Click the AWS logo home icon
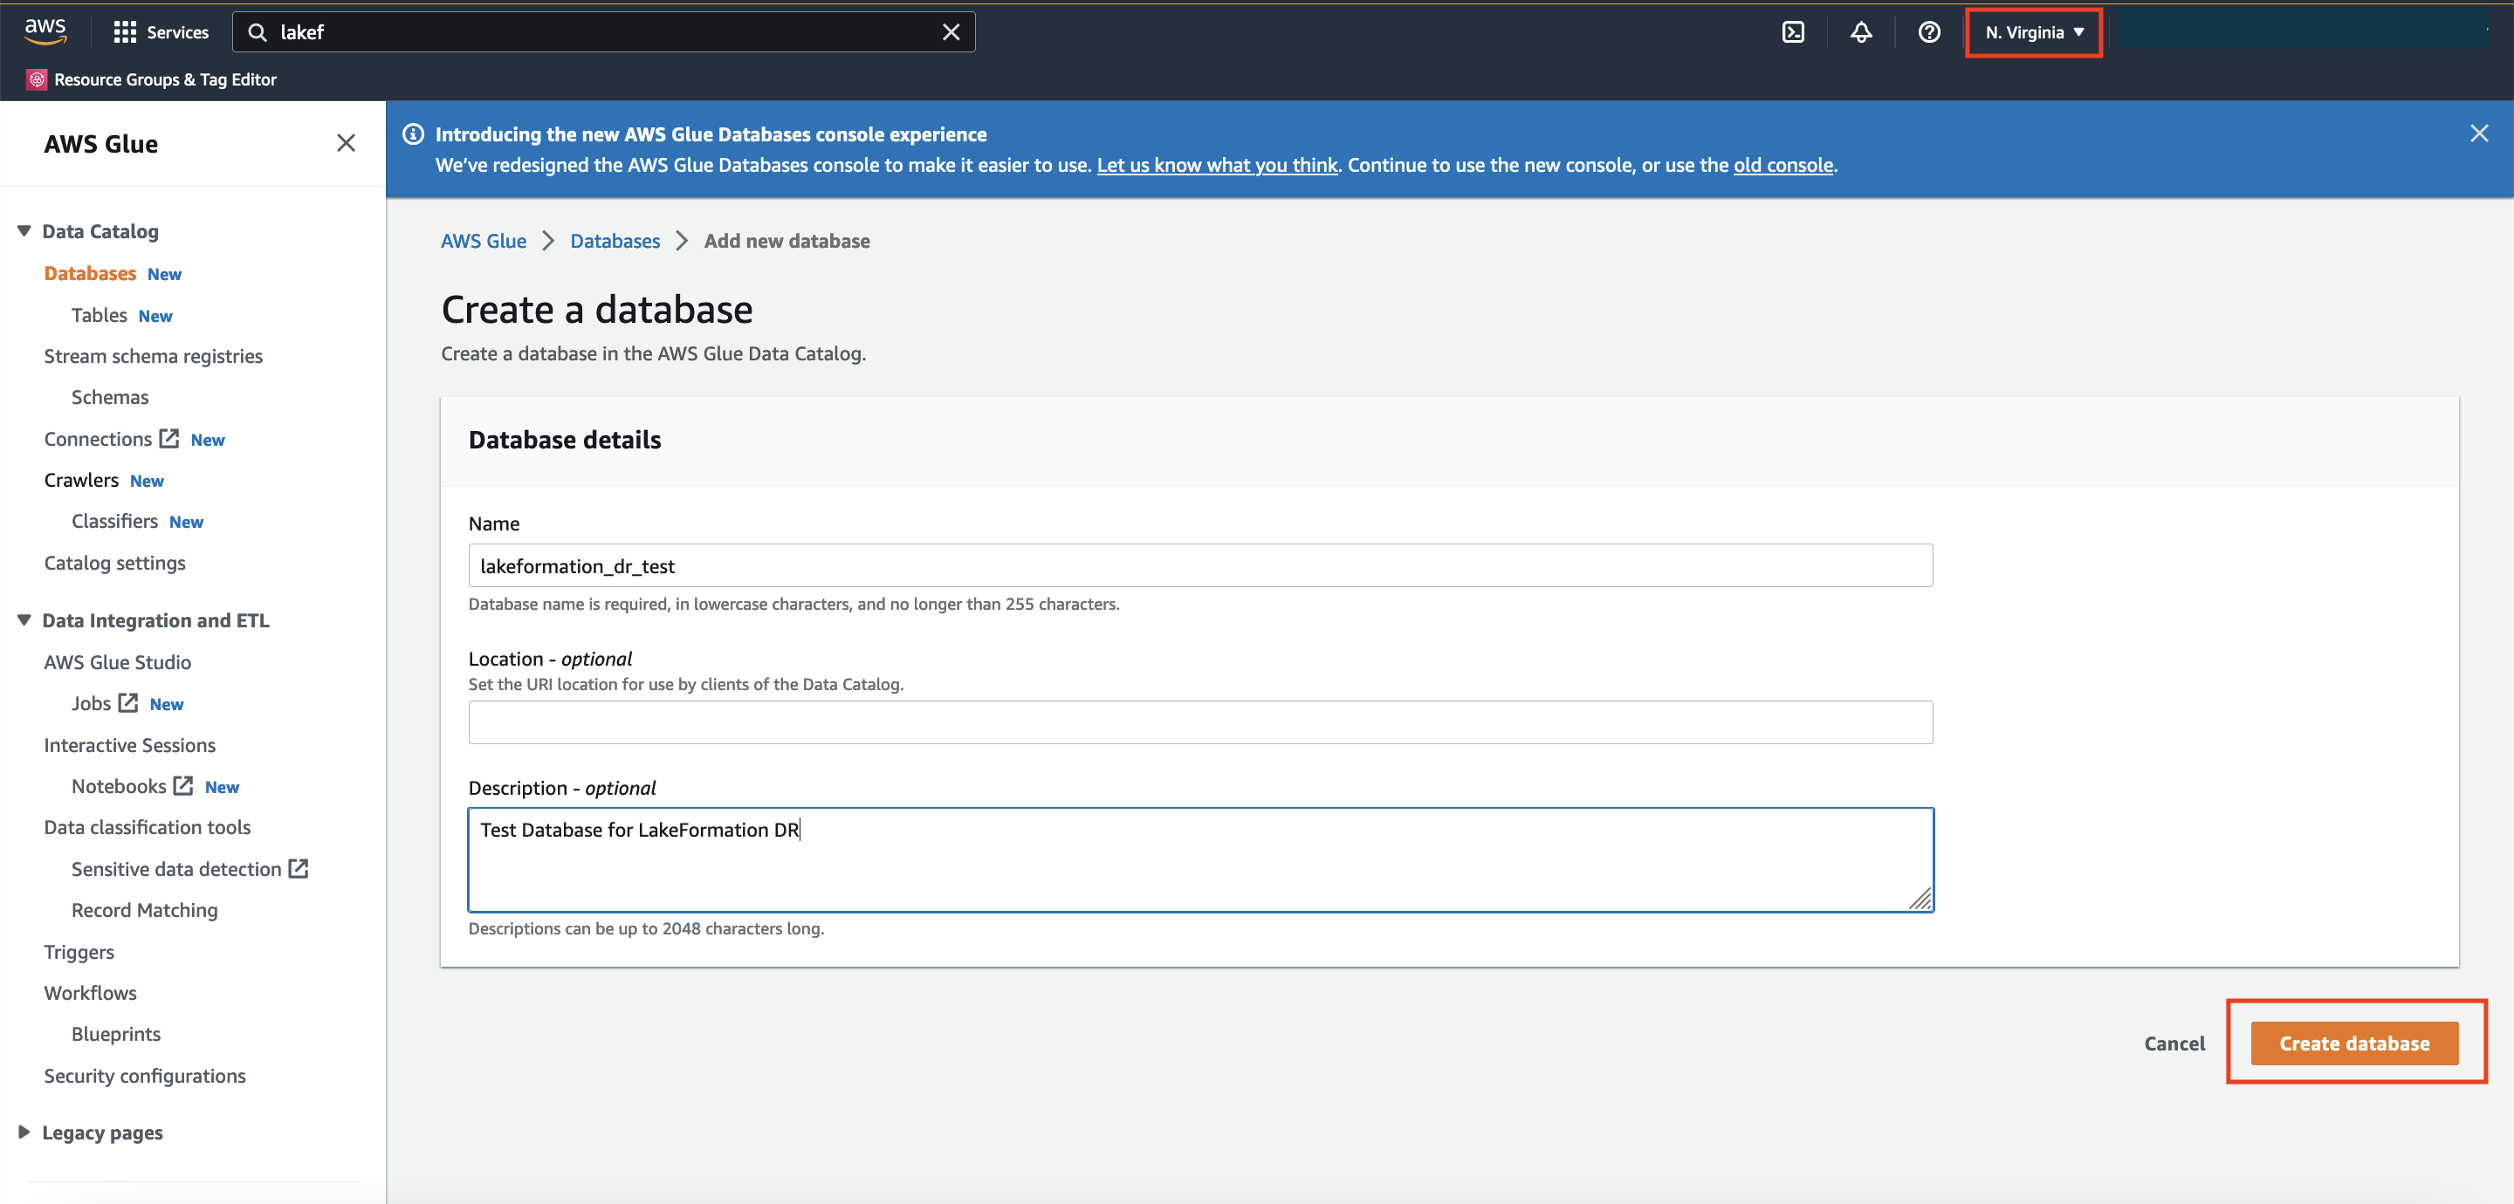Viewport: 2514px width, 1204px height. point(45,31)
